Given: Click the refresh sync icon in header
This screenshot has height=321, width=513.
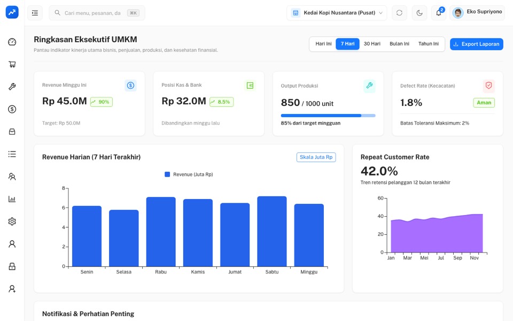Looking at the screenshot, I should 399,13.
